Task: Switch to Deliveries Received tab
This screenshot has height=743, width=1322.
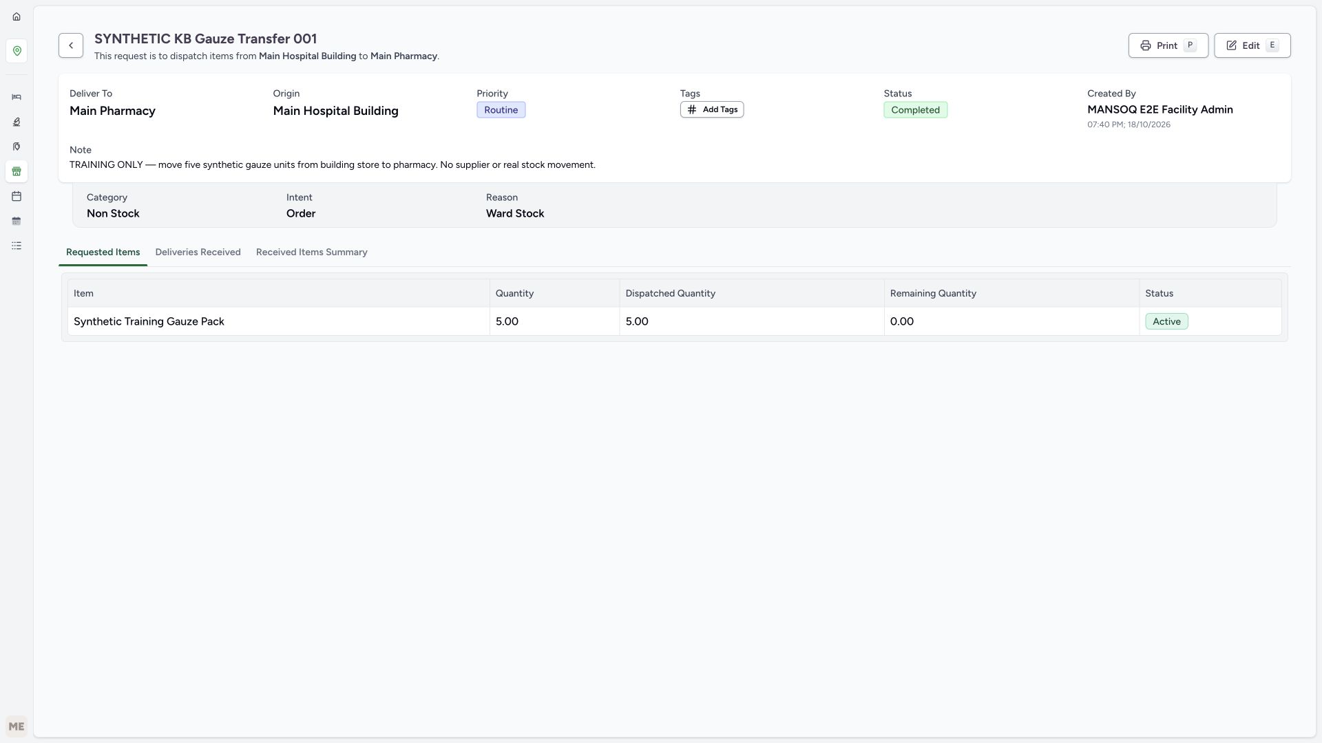Action: point(198,252)
